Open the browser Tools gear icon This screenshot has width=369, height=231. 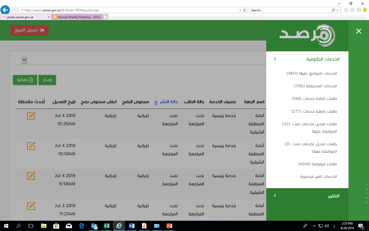click(x=359, y=10)
